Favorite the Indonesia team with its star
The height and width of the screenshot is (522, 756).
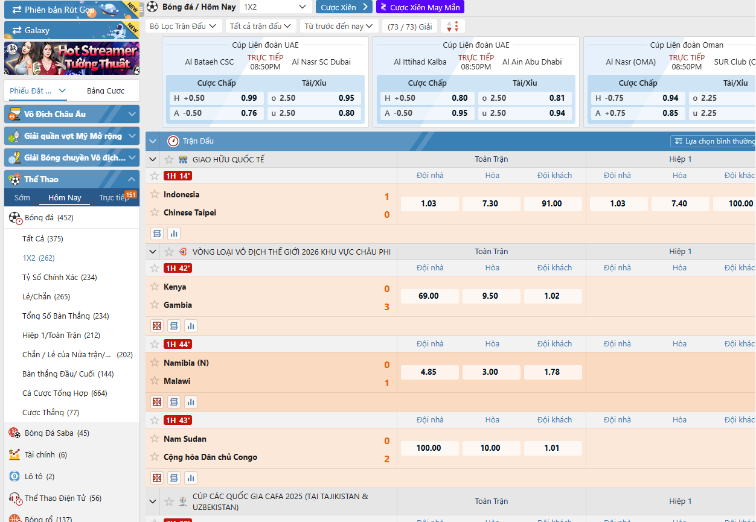155,194
